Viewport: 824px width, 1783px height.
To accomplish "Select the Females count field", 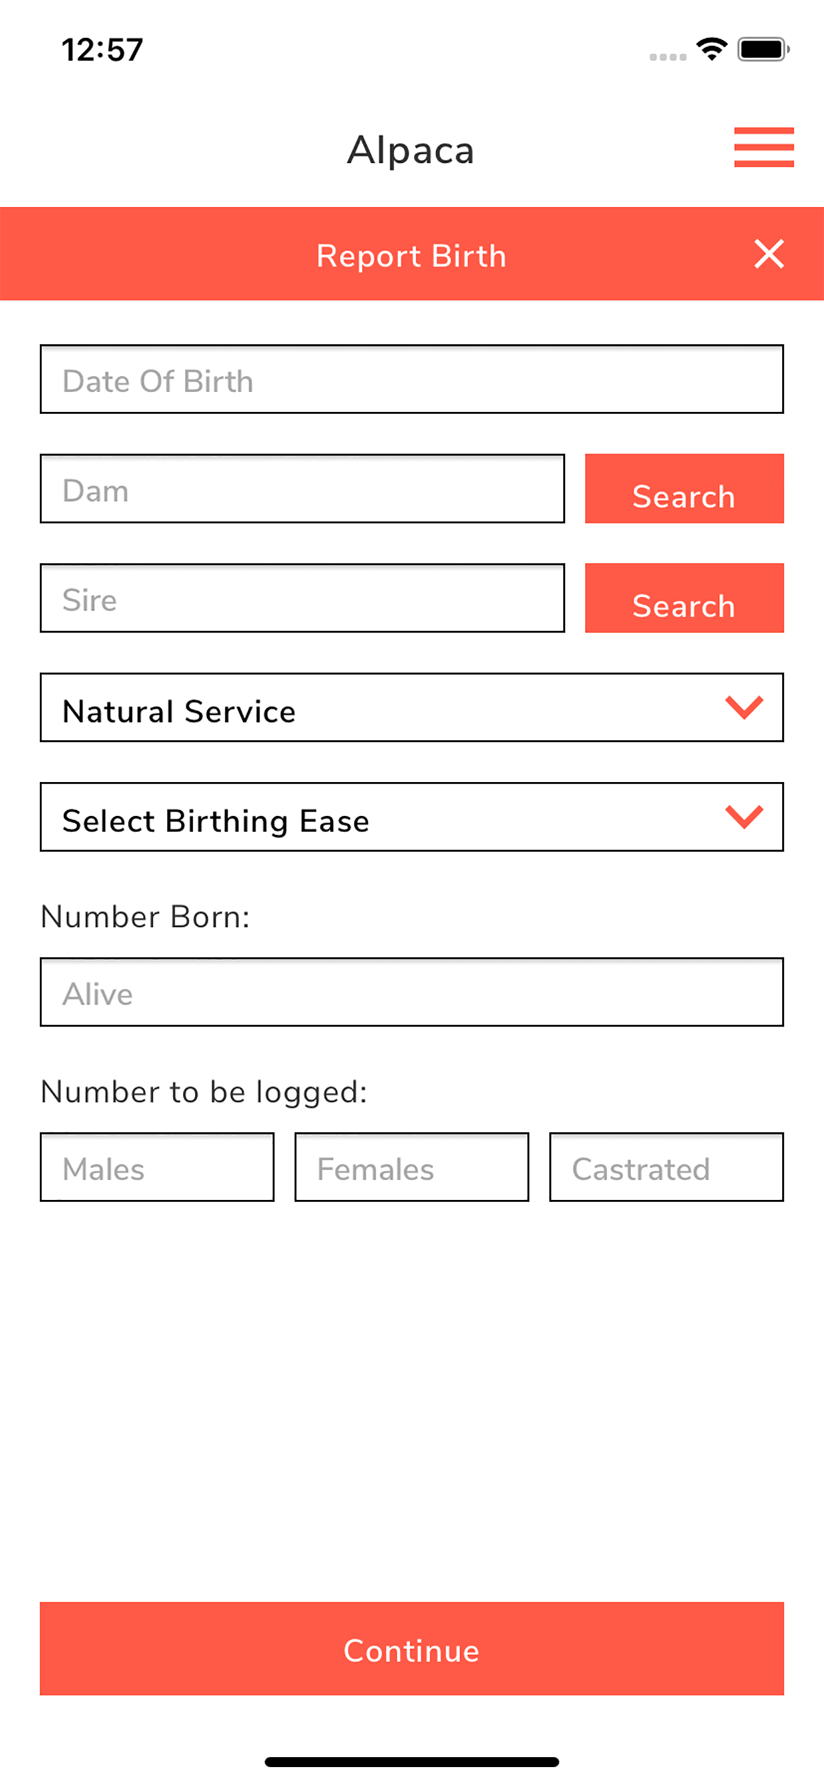I will 411,1167.
